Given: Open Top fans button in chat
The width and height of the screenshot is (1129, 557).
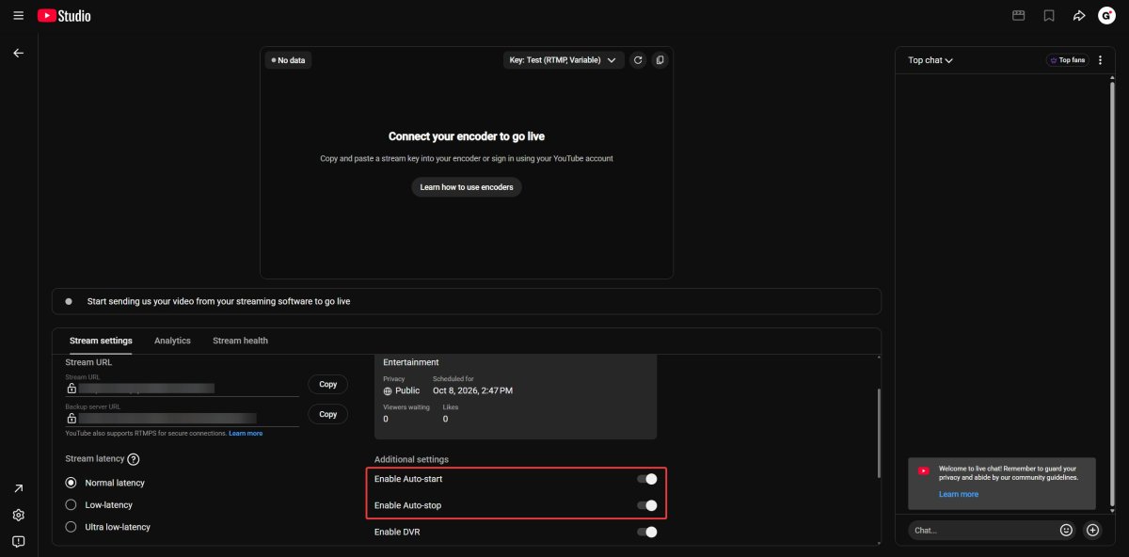Looking at the screenshot, I should point(1067,60).
